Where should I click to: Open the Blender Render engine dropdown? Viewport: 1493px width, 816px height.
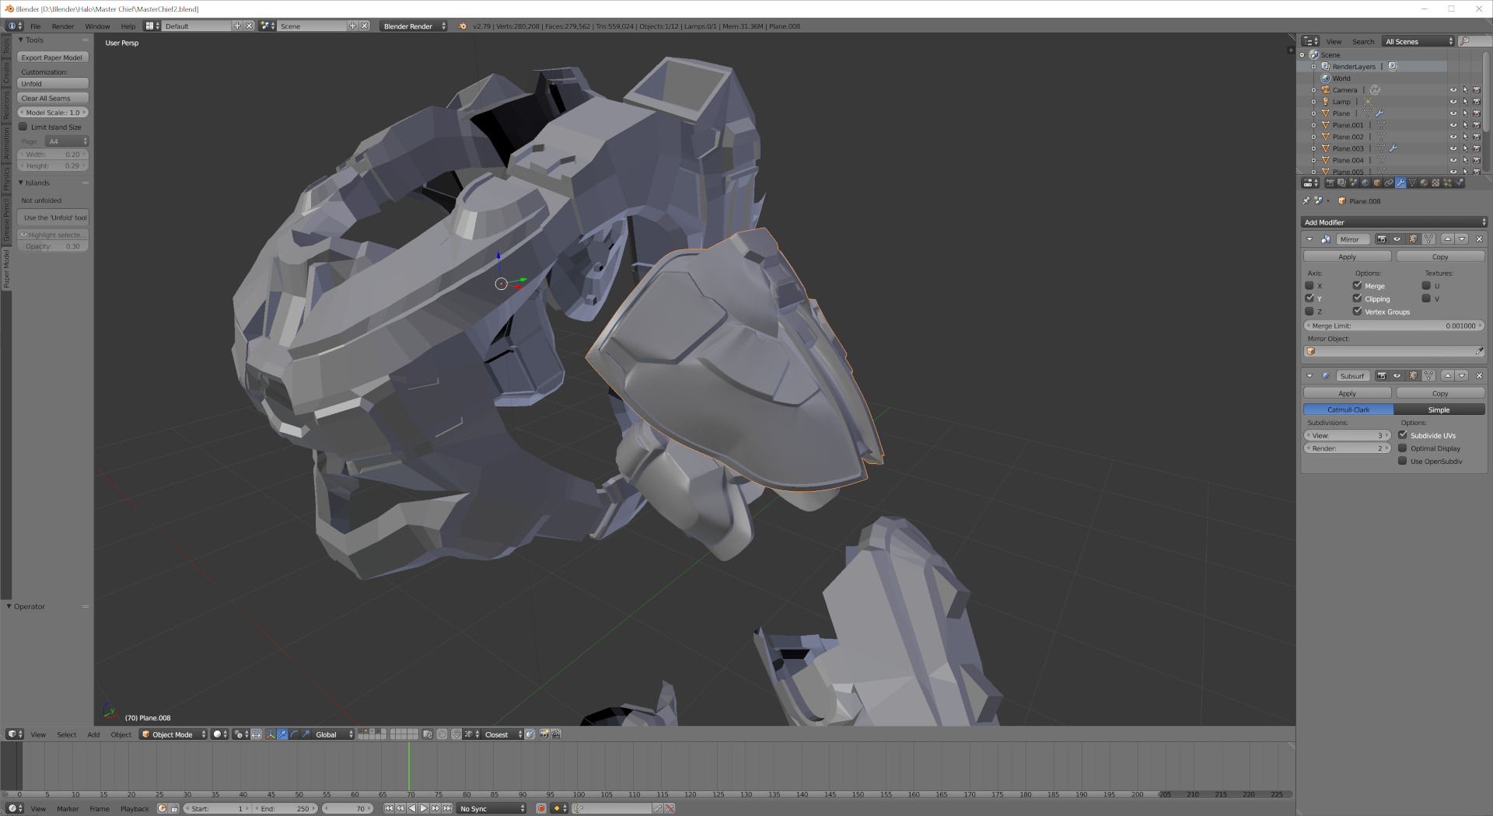[x=414, y=26]
